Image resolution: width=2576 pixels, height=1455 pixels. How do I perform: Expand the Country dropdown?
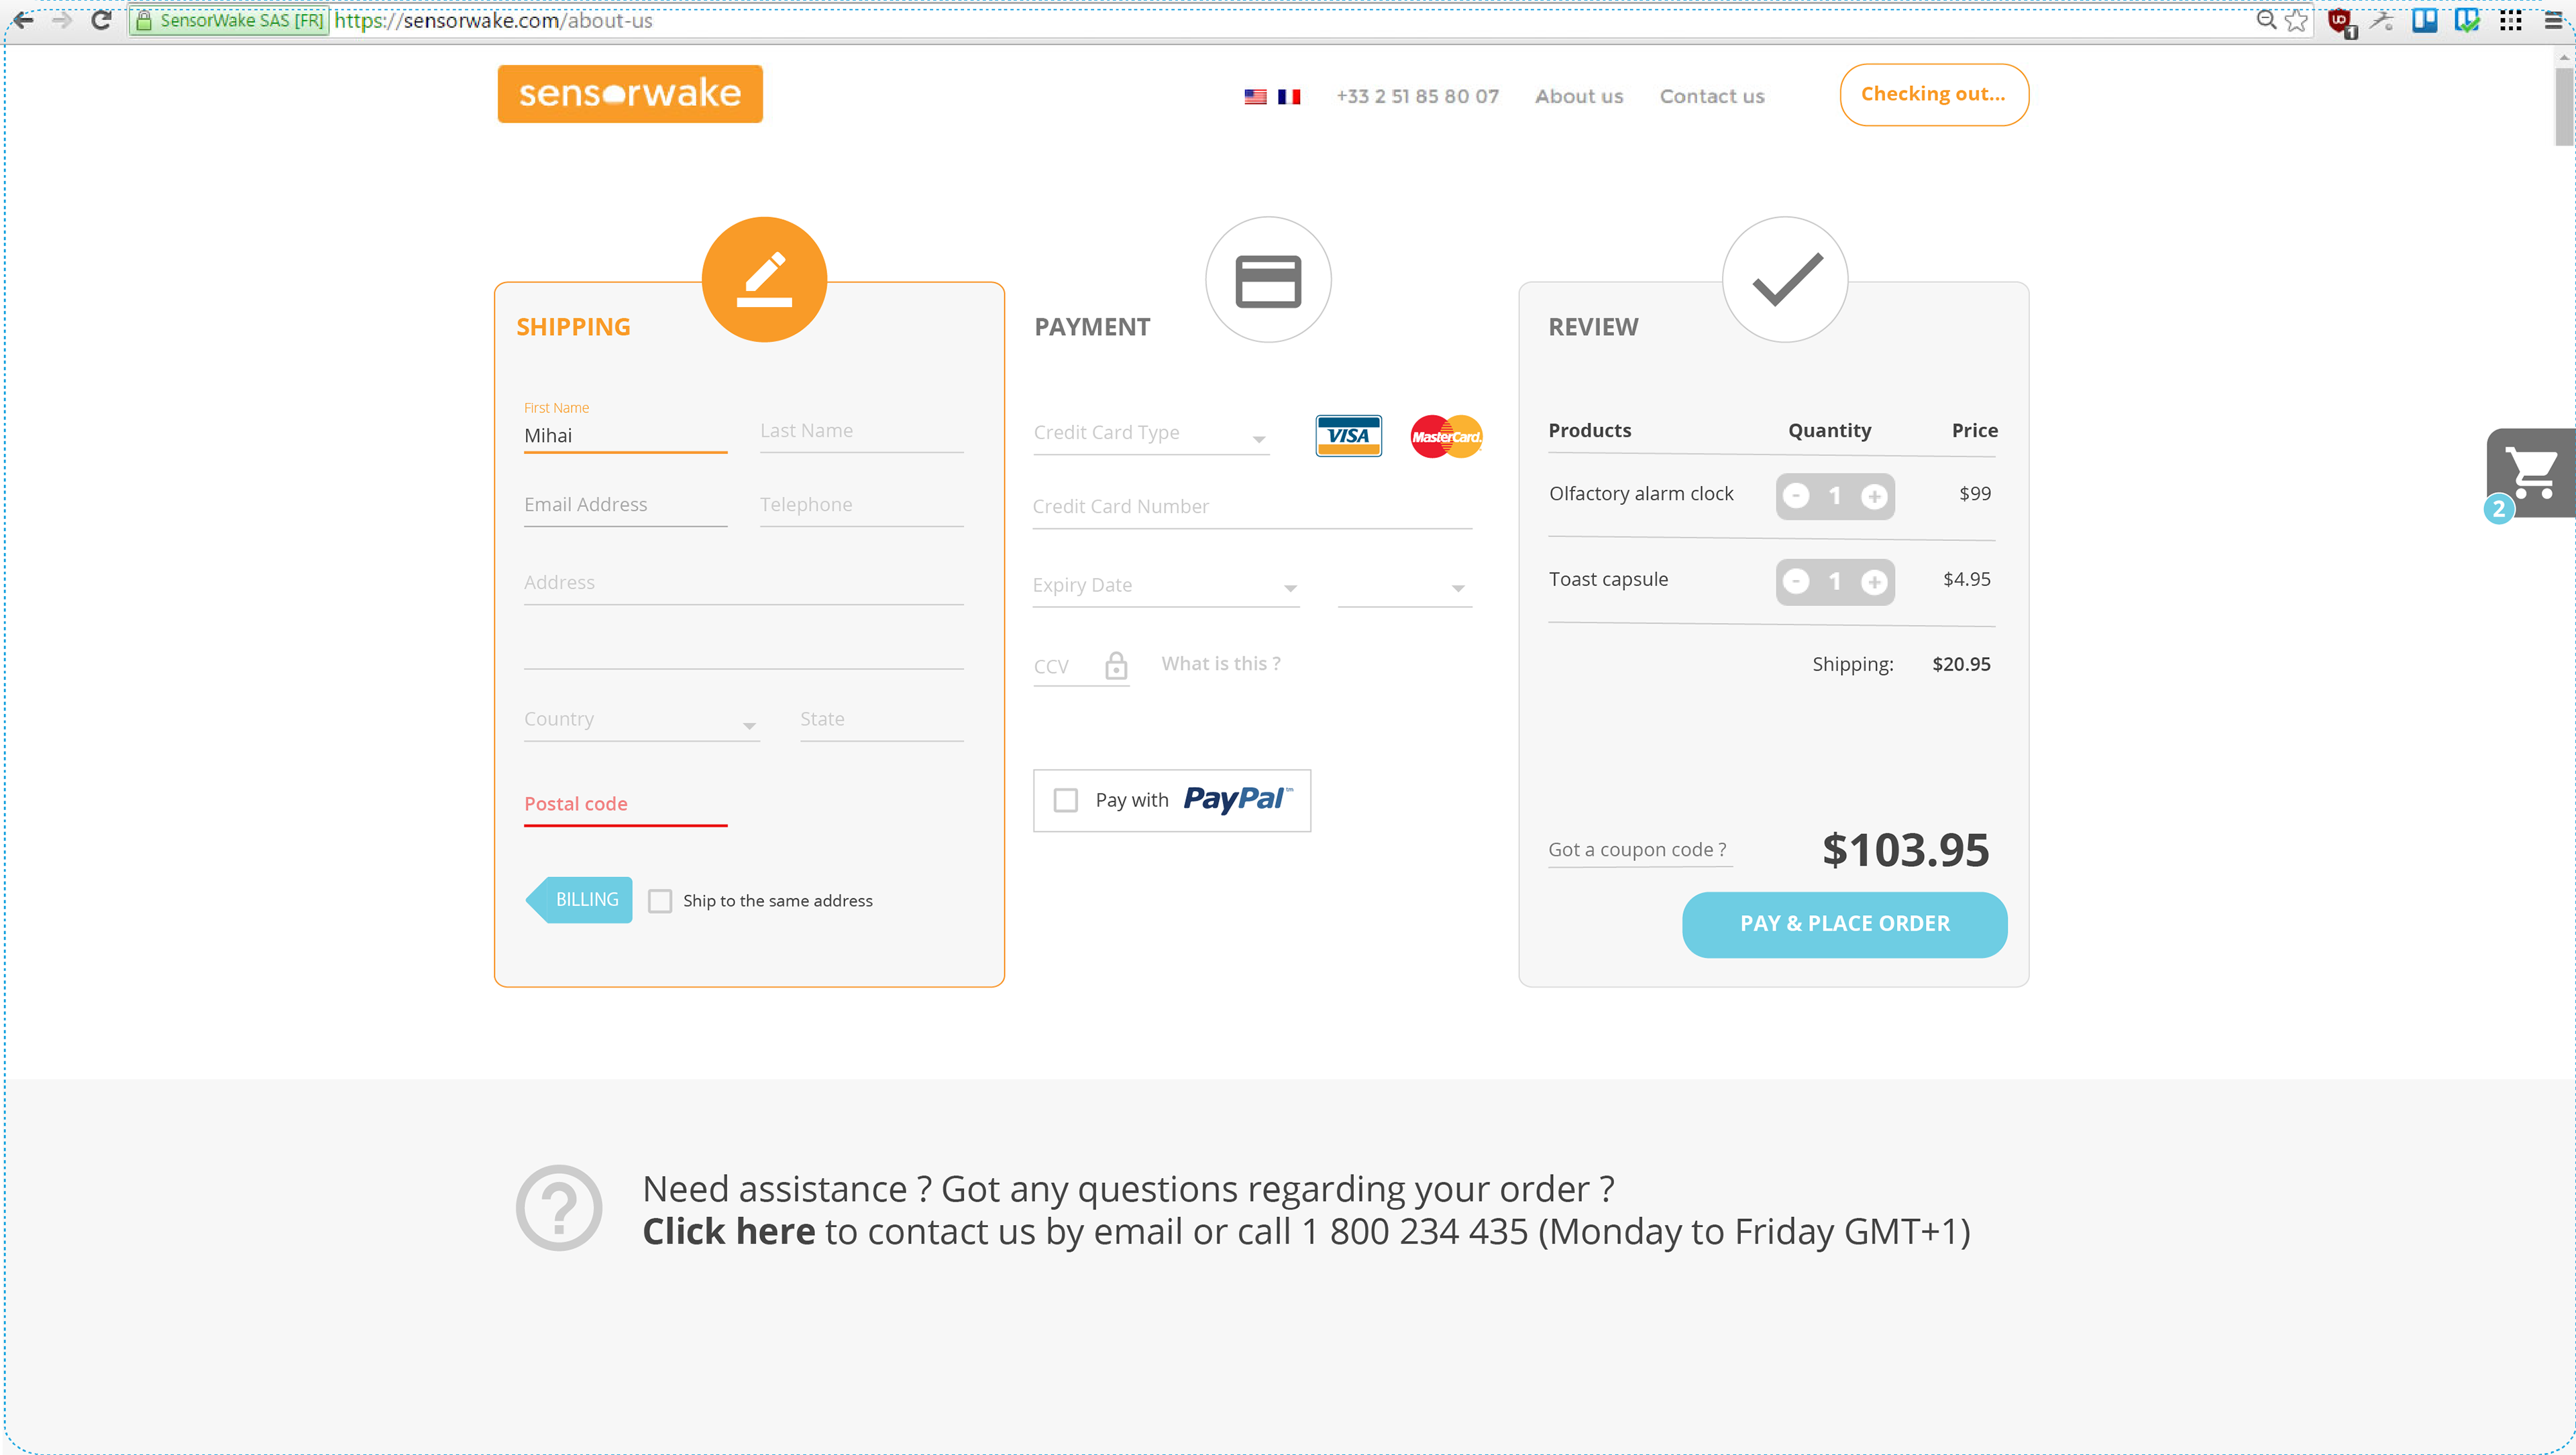[x=641, y=721]
